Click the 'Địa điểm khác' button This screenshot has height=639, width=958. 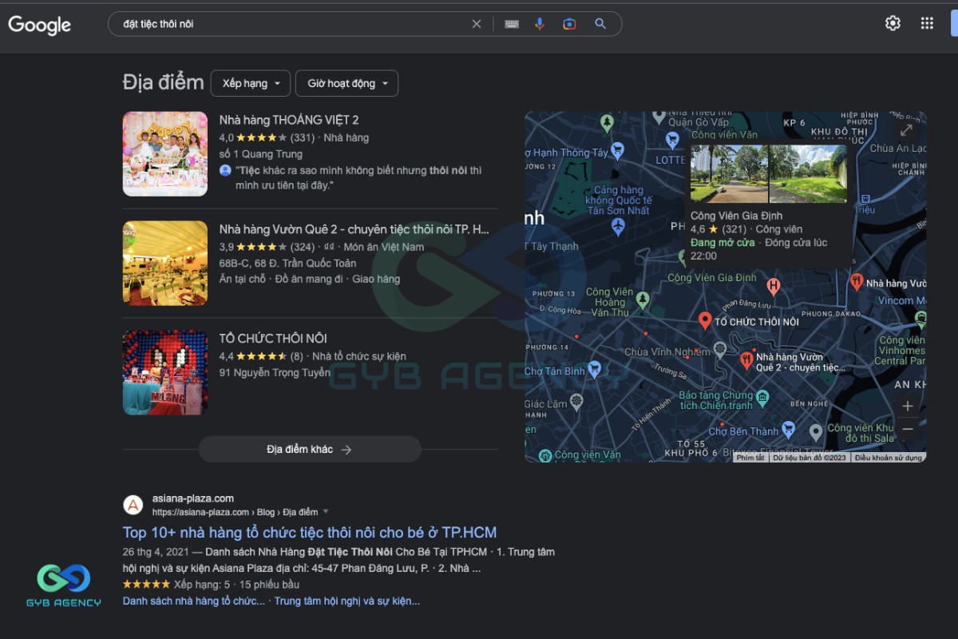[310, 449]
